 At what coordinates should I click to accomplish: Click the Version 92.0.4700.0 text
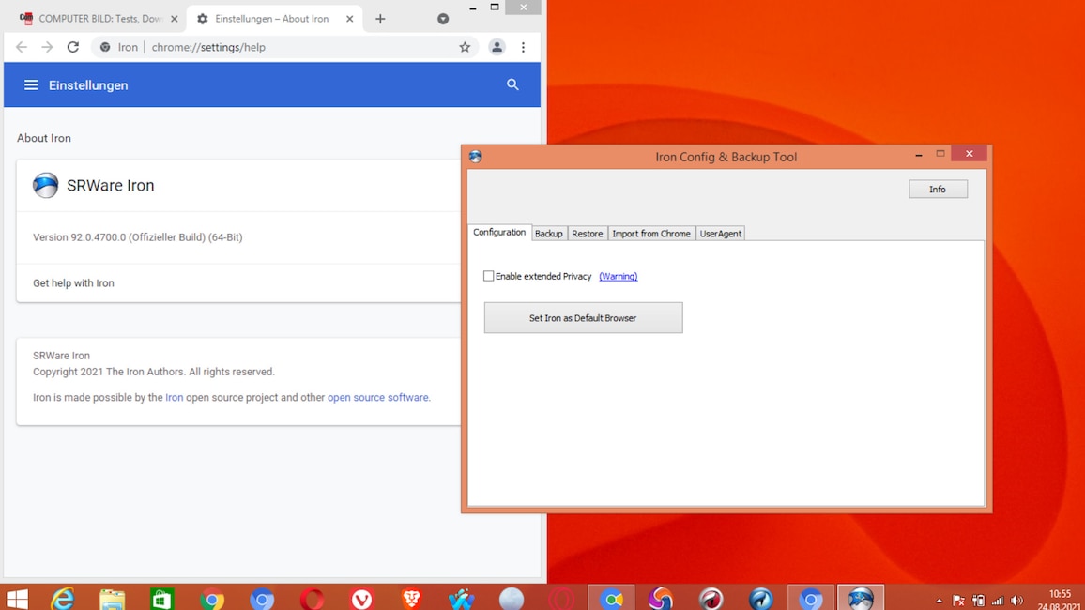tap(138, 237)
